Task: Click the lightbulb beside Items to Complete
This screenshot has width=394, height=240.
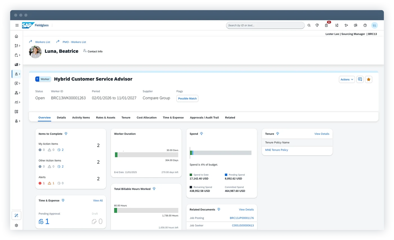Action: click(x=66, y=134)
